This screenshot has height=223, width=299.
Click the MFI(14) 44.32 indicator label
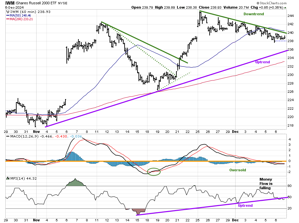click(24, 178)
